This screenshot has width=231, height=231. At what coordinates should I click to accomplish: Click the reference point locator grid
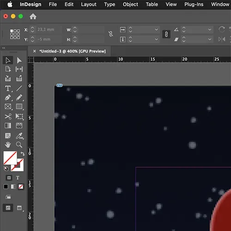[x=15, y=34]
